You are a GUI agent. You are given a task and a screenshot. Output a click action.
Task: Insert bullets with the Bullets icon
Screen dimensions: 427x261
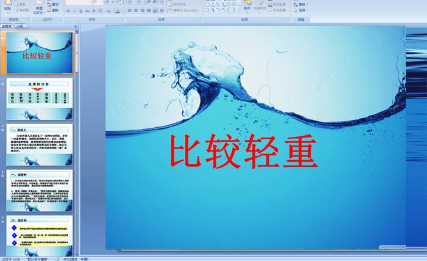(x=130, y=2)
